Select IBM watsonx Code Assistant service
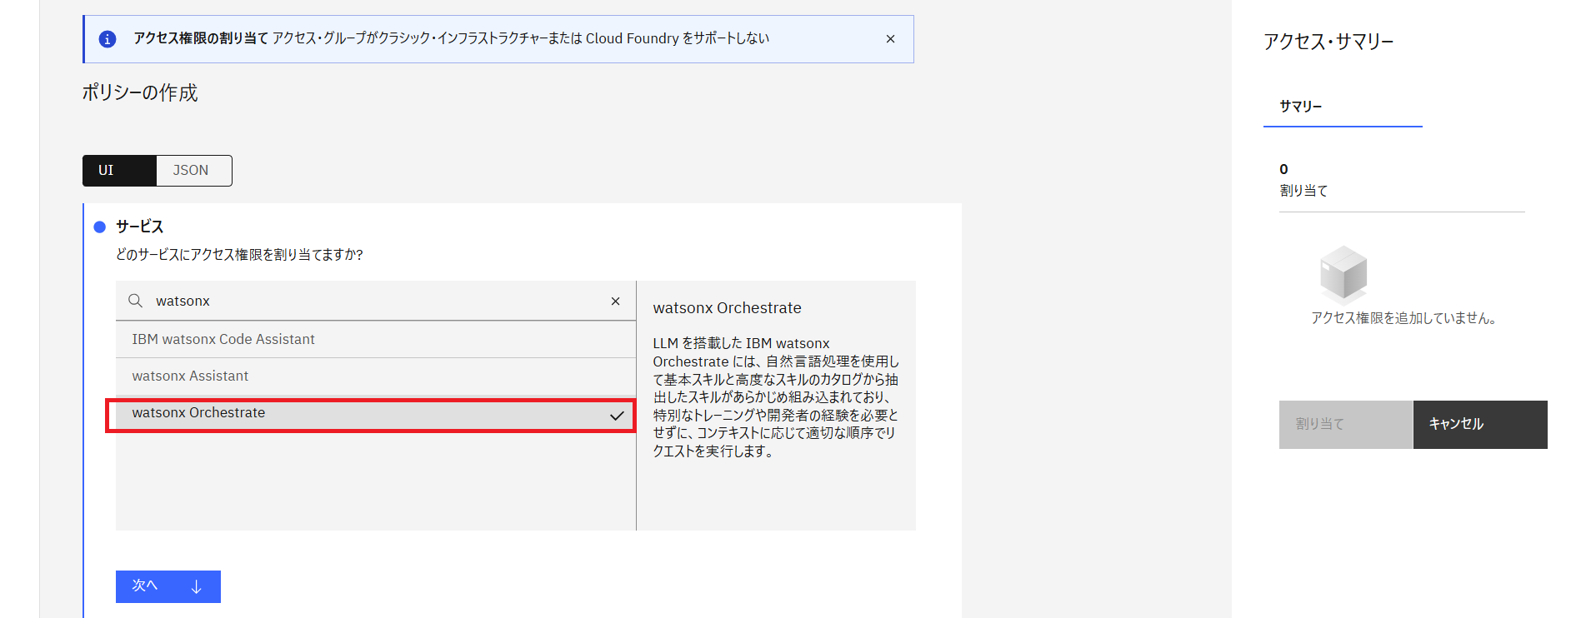The height and width of the screenshot is (618, 1571). click(375, 339)
